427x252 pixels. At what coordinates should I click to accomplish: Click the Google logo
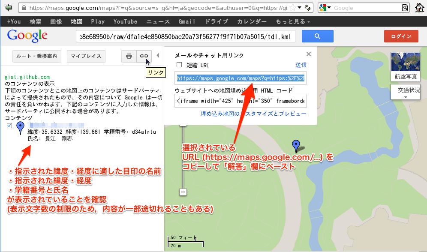coord(27,36)
